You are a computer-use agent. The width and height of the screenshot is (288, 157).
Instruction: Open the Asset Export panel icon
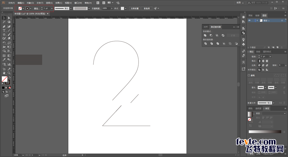tap(244, 69)
